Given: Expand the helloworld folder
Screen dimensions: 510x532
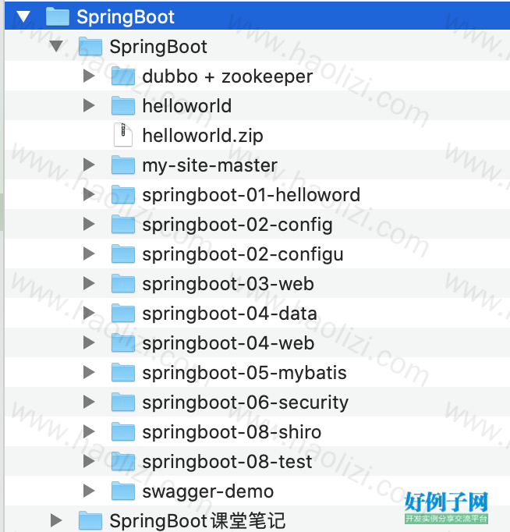Looking at the screenshot, I should pyautogui.click(x=89, y=105).
